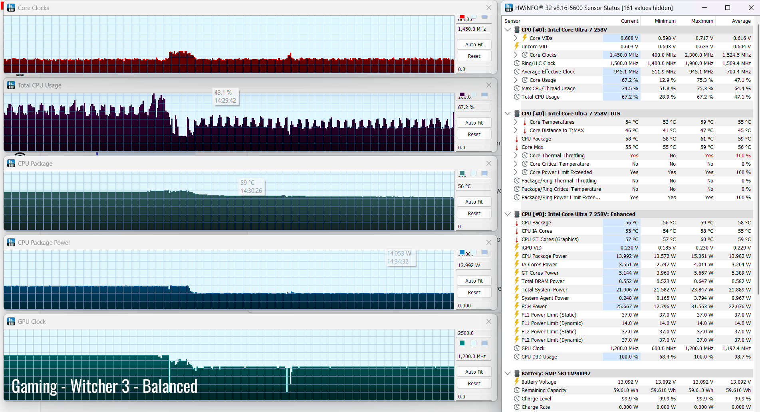This screenshot has height=412, width=760.
Task: Click the HWiNFO icon on Total CPU Usage window
Action: pos(11,85)
